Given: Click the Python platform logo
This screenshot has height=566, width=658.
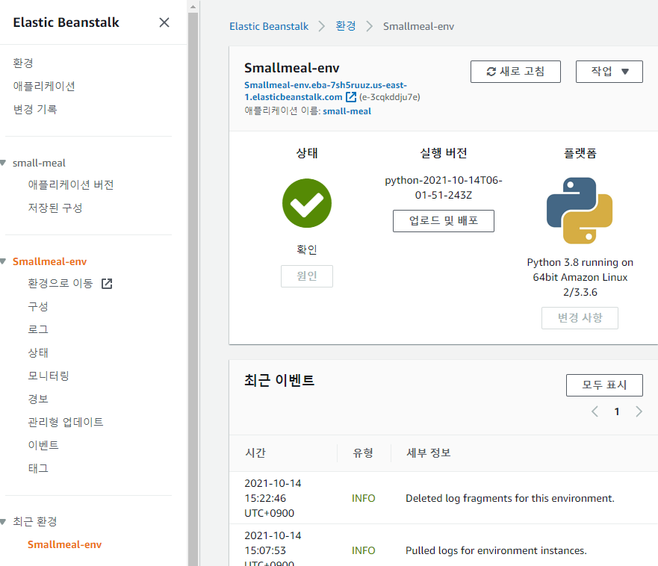Looking at the screenshot, I should 580,211.
